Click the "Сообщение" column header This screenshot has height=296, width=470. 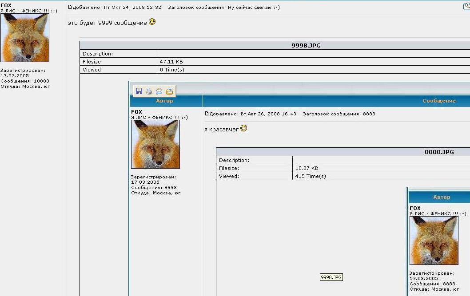tap(439, 101)
